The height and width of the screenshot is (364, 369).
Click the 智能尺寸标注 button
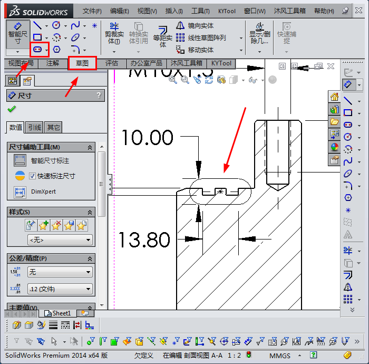[50, 160]
